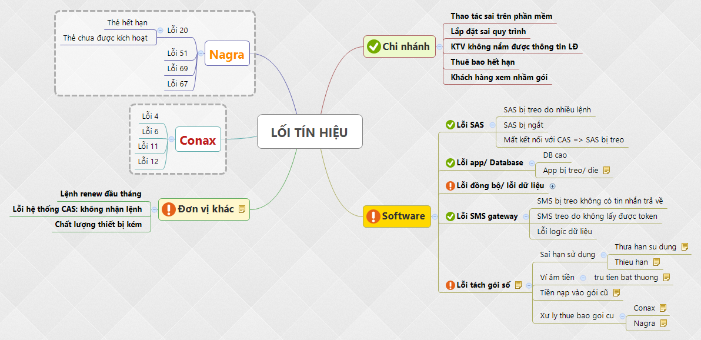
Task: Click note icon beside Tiền nạp vào gói cũ
Action: point(616,292)
